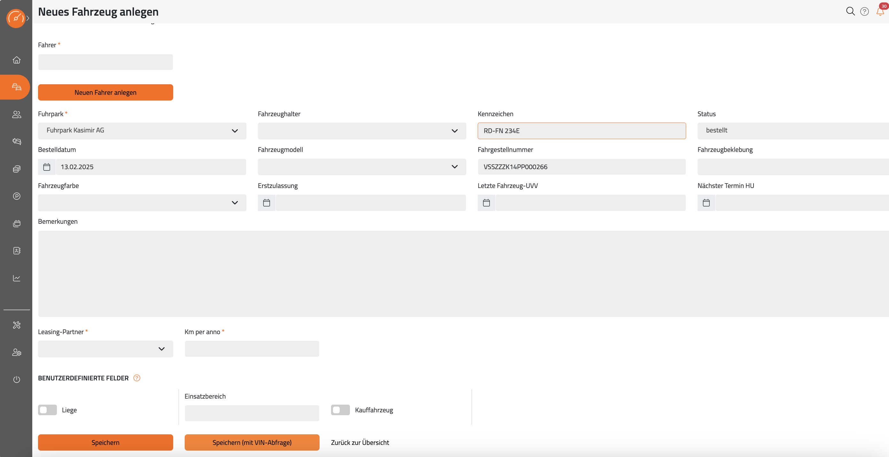The image size is (889, 457).
Task: Open the Bestelldatum calendar picker icon
Action: pyautogui.click(x=47, y=167)
